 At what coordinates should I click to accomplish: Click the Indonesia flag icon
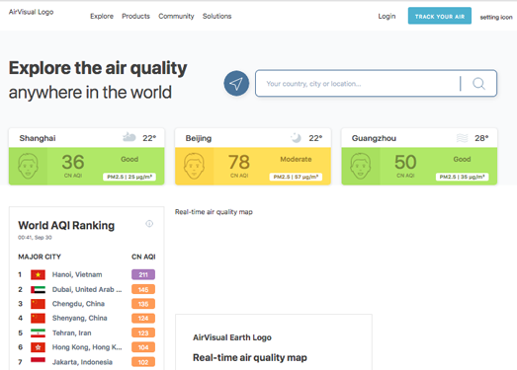38,362
